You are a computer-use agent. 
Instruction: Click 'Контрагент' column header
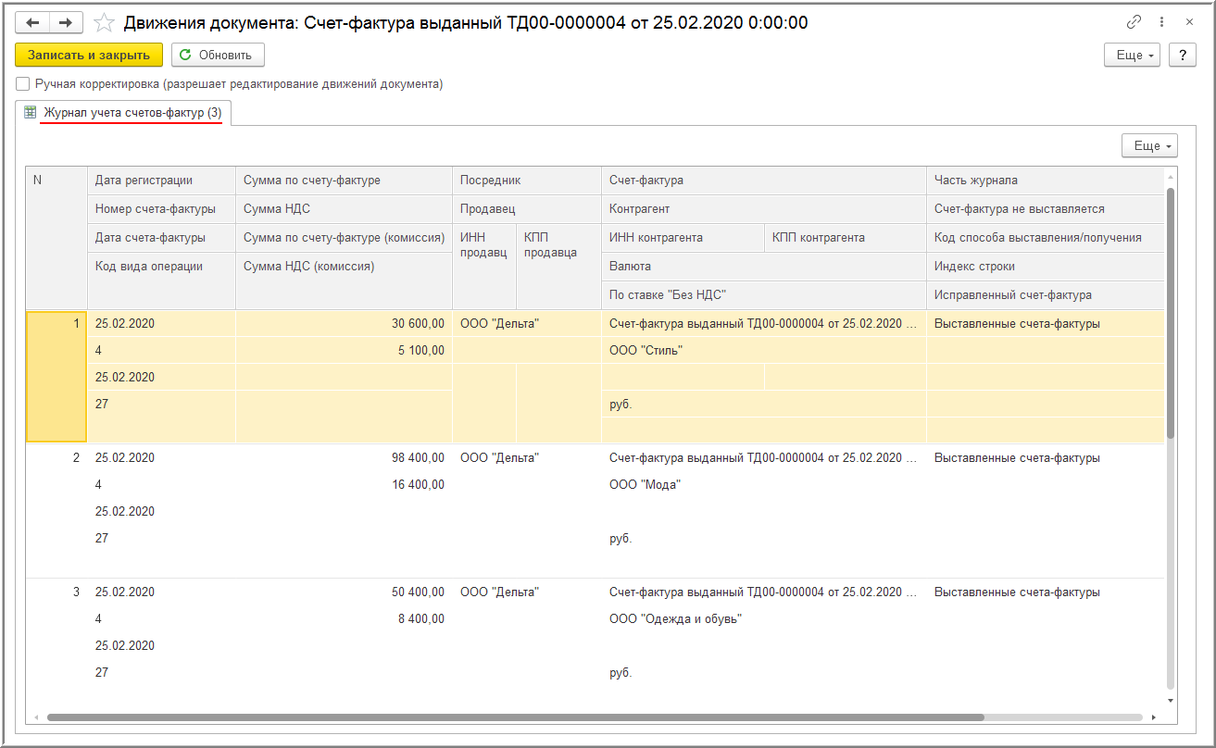pyautogui.click(x=764, y=209)
